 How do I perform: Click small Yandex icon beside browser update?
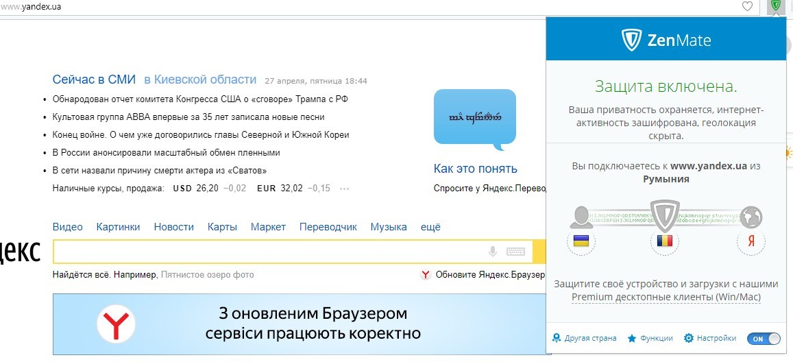click(x=426, y=275)
